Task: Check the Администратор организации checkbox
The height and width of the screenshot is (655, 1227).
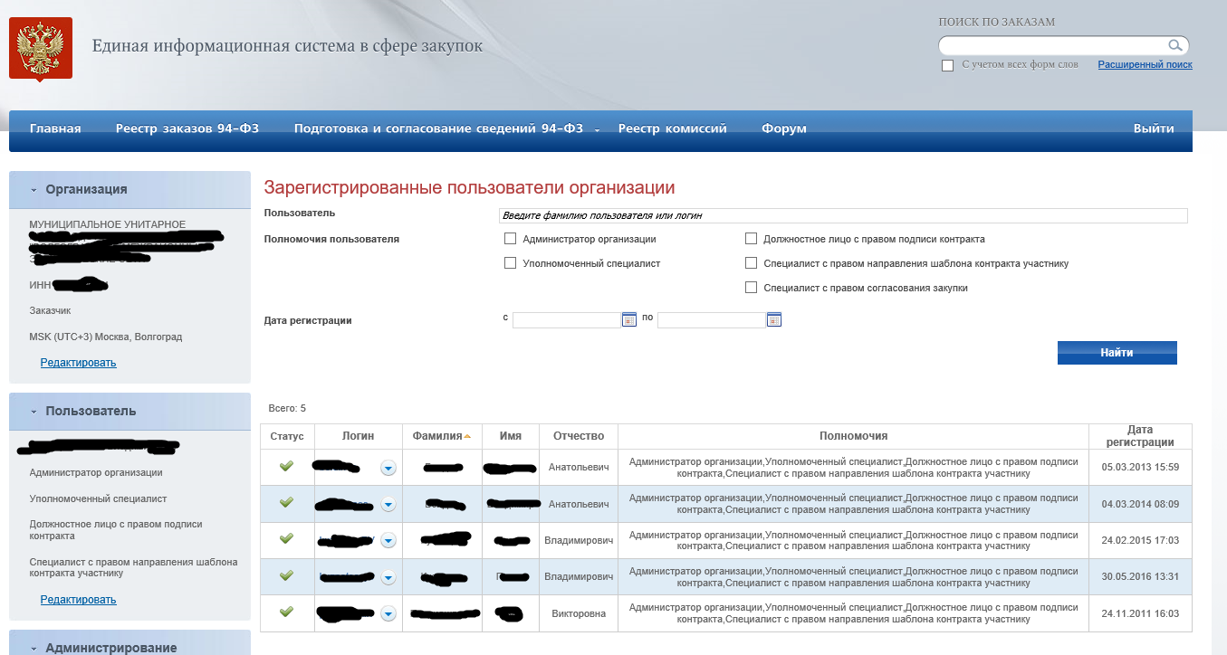Action: coord(510,239)
